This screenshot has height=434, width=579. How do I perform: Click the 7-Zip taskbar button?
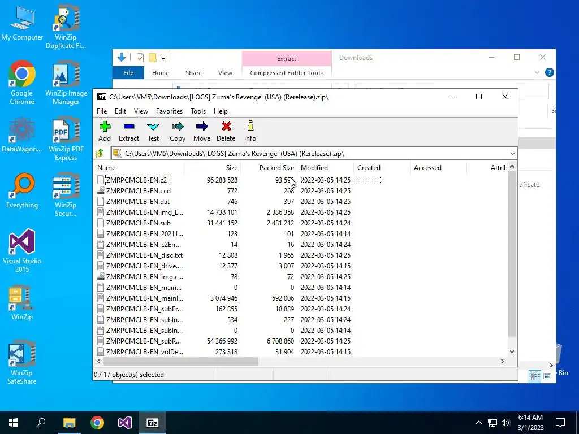(x=153, y=423)
